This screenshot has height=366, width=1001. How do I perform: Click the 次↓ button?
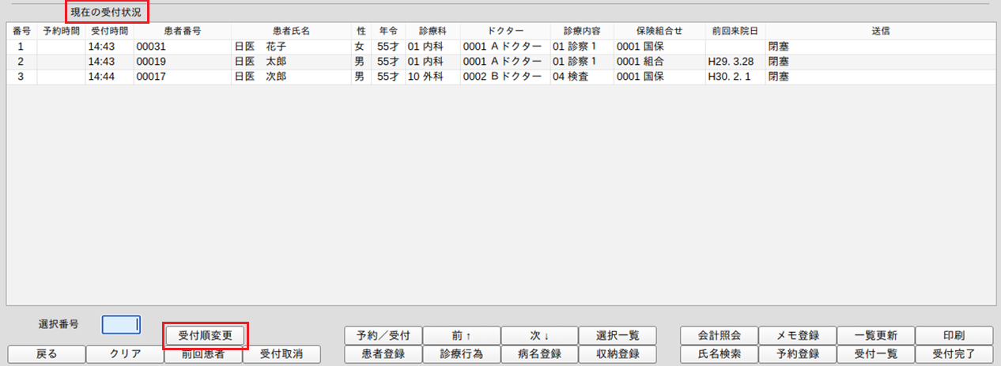540,335
